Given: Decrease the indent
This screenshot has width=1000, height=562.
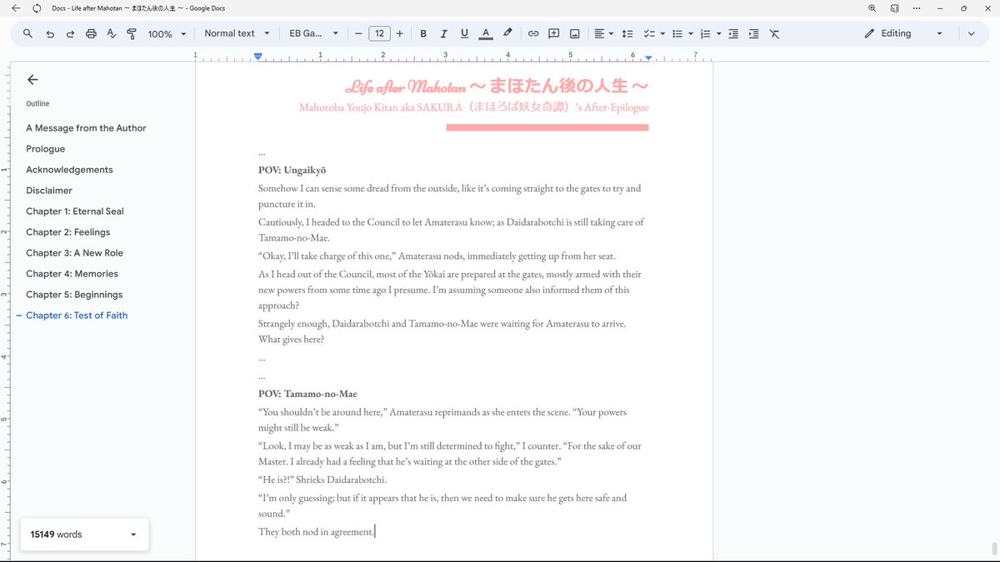Looking at the screenshot, I should click(x=733, y=33).
